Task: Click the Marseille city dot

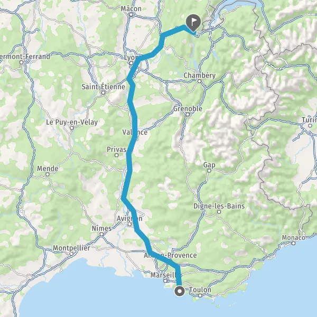Action: (x=165, y=281)
